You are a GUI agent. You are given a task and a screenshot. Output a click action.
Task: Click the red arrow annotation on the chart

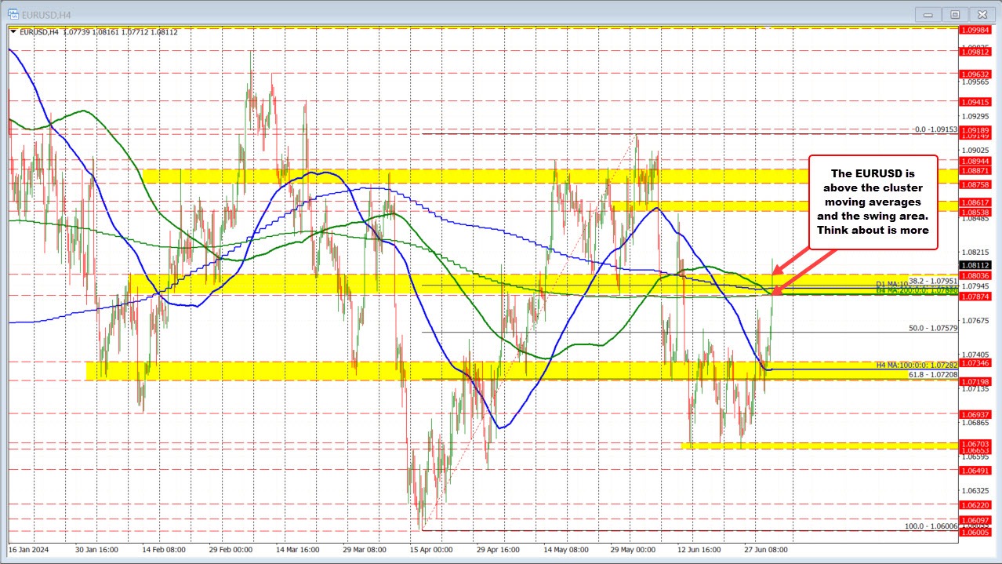click(800, 263)
